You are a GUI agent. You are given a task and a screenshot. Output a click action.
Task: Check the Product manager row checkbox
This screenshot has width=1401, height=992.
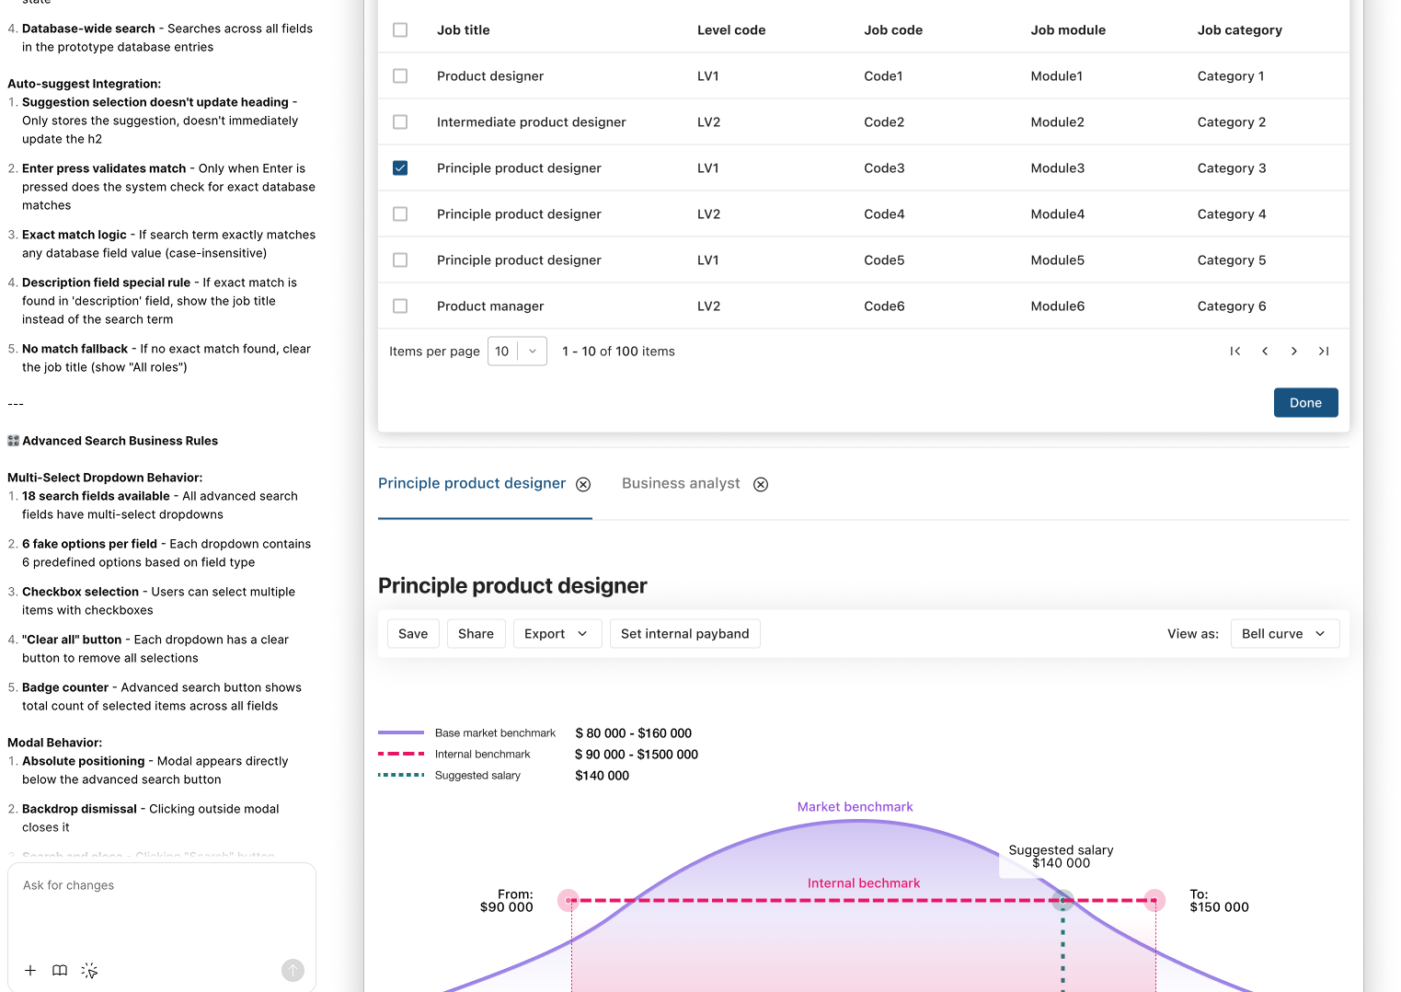point(400,306)
